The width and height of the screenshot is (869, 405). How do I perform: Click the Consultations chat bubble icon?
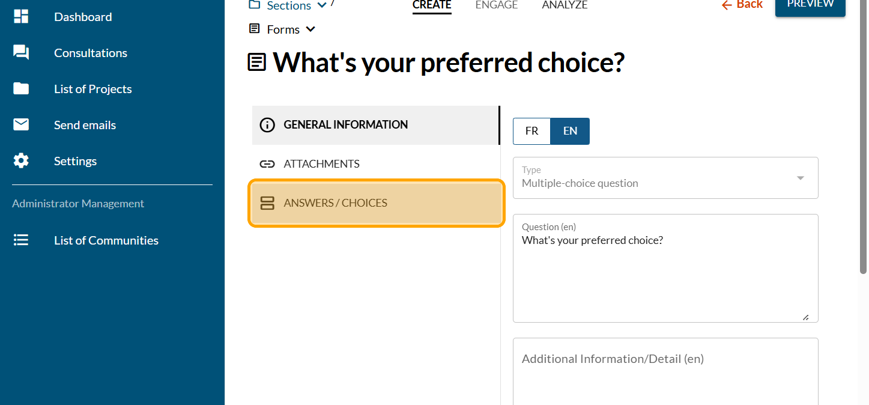click(21, 53)
